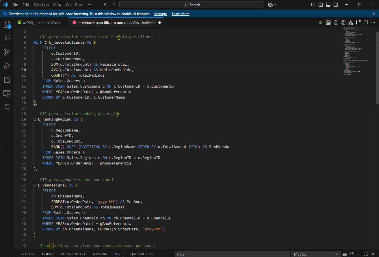Click on @AnoReferencia on line 14
Viewport: 379px width, 257px height.
tap(116, 92)
